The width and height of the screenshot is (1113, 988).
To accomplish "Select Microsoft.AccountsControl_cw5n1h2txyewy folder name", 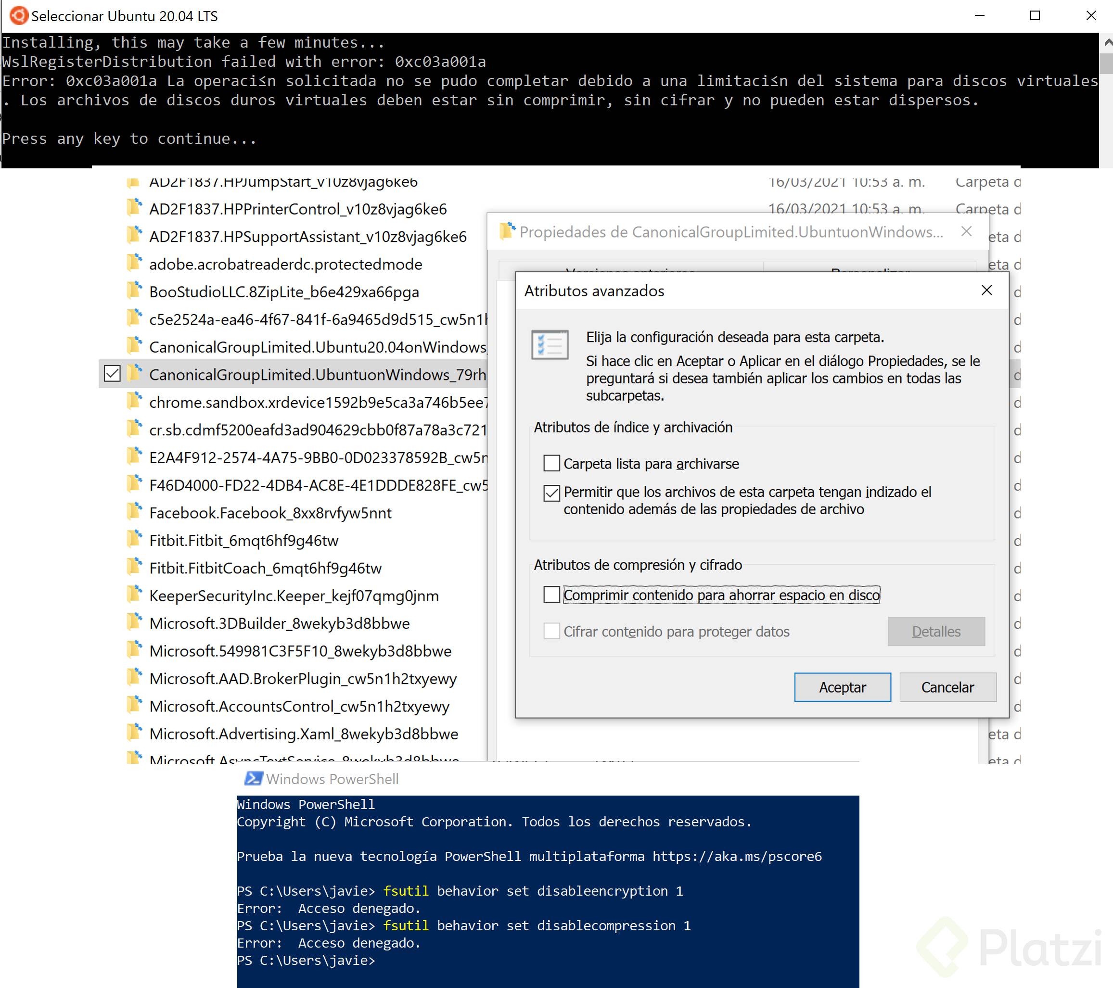I will point(299,707).
